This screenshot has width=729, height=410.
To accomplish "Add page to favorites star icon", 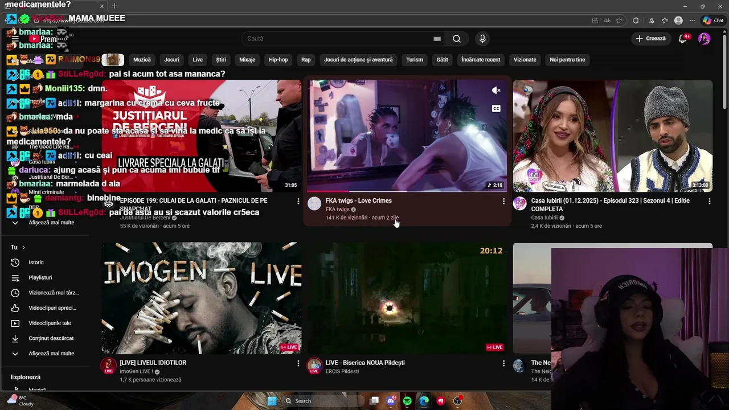I will pyautogui.click(x=619, y=20).
